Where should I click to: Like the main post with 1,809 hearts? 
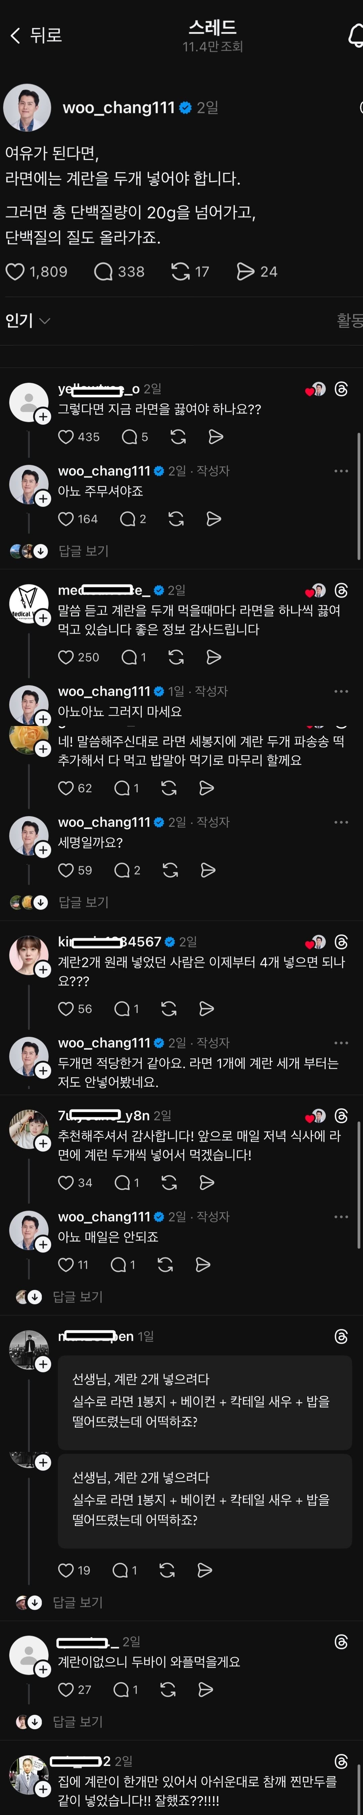point(15,271)
